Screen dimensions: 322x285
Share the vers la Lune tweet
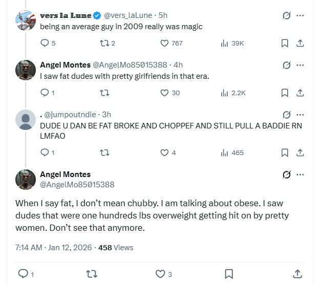tap(300, 43)
